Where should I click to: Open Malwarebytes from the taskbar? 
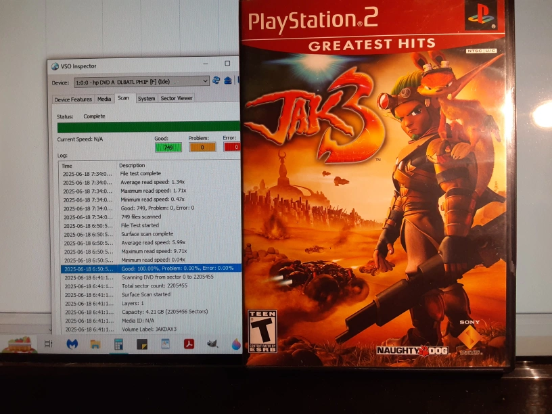tap(72, 344)
